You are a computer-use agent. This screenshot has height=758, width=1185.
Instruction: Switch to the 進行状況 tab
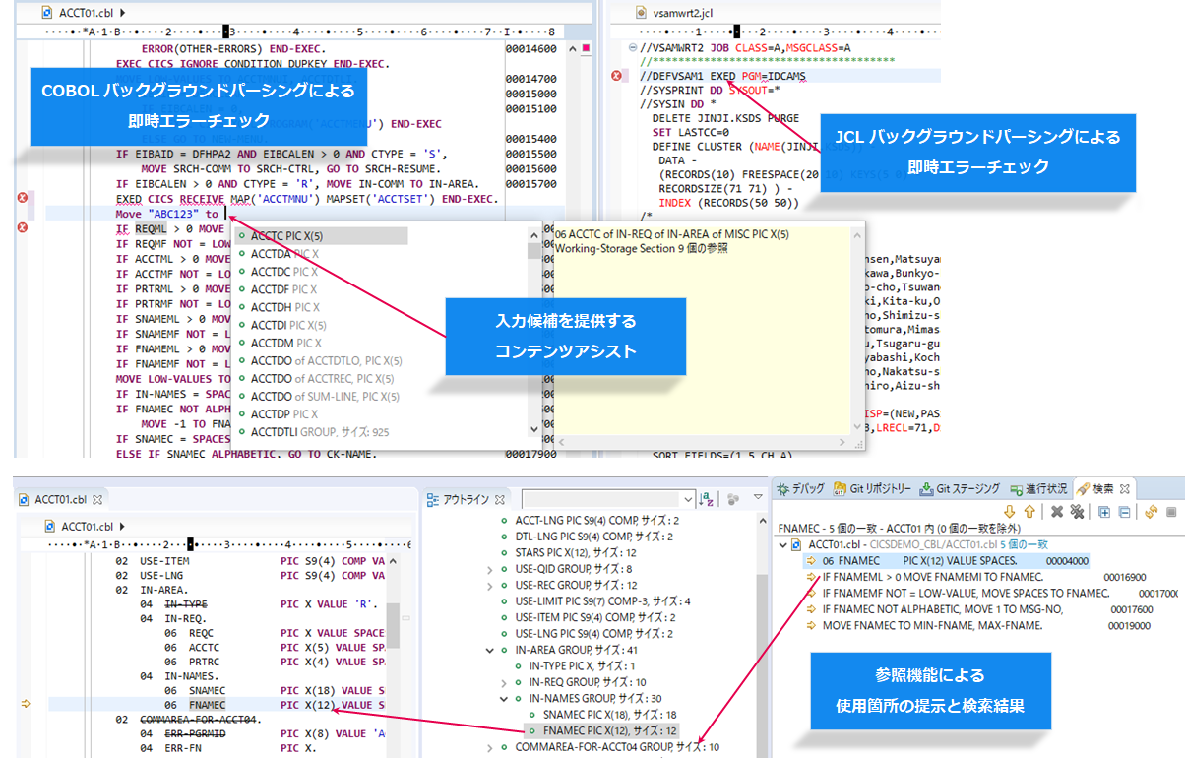1037,488
